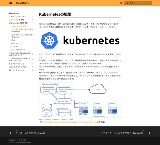Viewport: 160px width, 145px height.
Task: Open 3.アプリケーションのデプロイ (Frontend) sidebar item
Action: [x=22, y=36]
